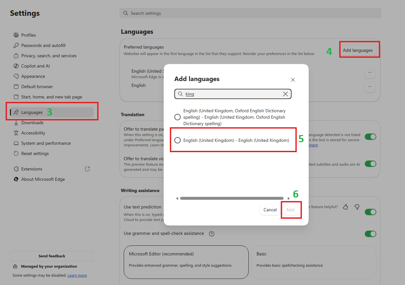Toggle Offer to translate videos switch
The width and height of the screenshot is (405, 285).
[x=370, y=164]
